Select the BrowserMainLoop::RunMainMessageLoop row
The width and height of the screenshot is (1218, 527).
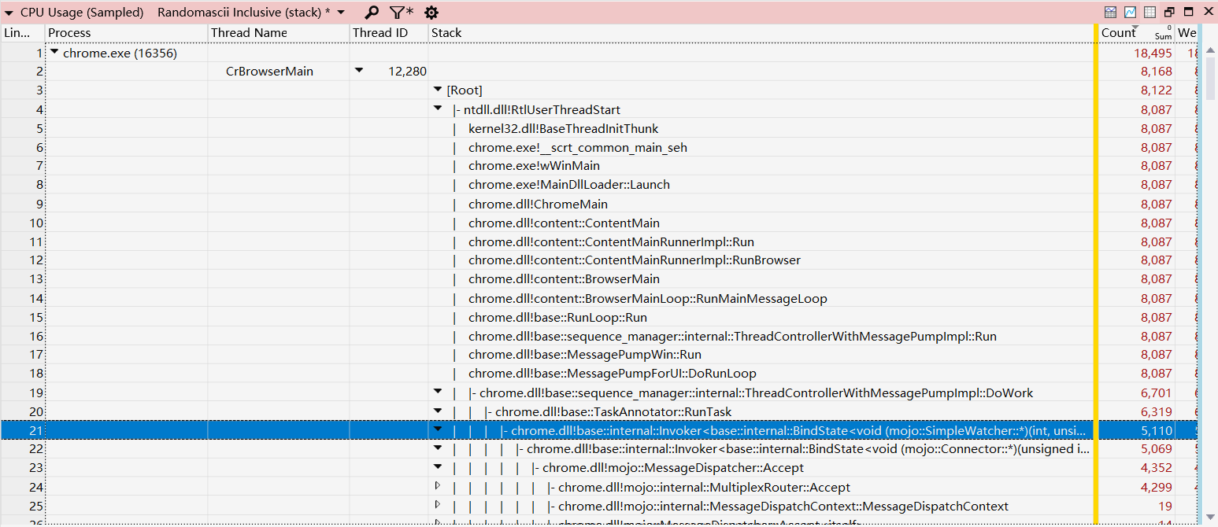point(598,298)
